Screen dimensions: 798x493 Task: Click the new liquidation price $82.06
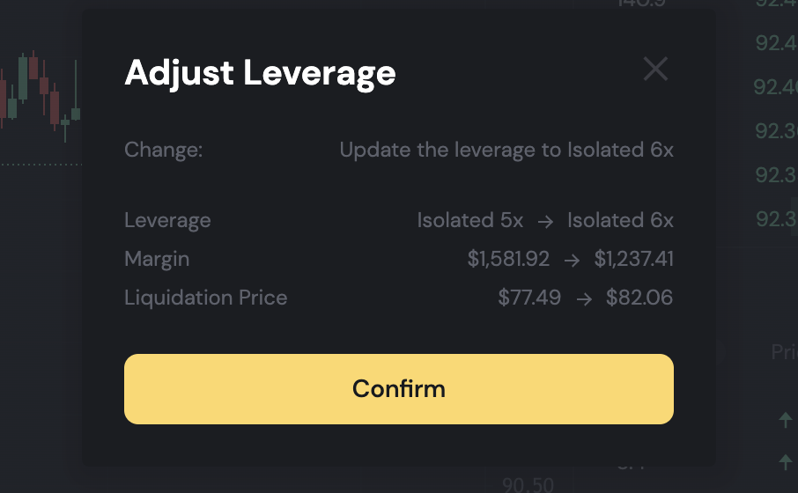[x=639, y=298]
